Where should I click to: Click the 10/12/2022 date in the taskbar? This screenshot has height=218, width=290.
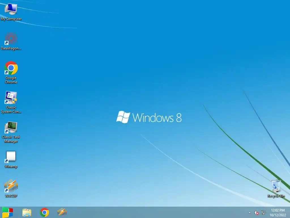278,215
